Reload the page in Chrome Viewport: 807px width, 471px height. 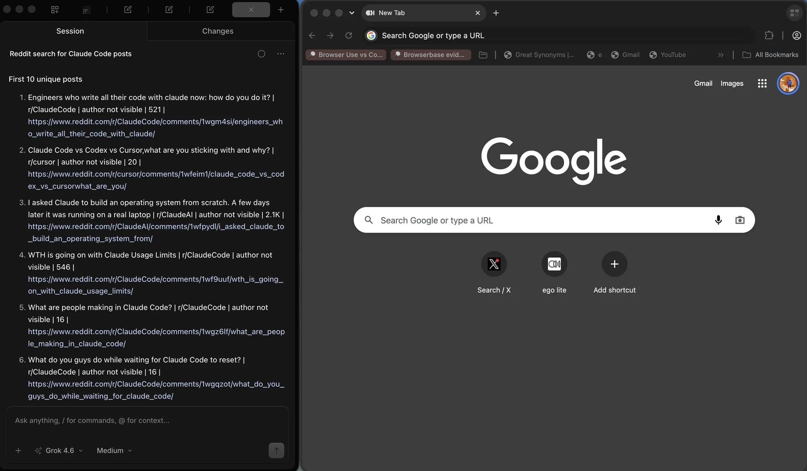(349, 35)
